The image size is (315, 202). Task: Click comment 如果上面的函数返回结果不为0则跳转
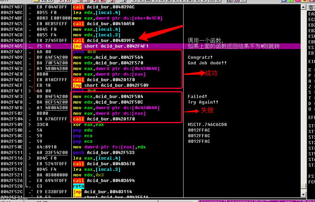[x=234, y=47]
